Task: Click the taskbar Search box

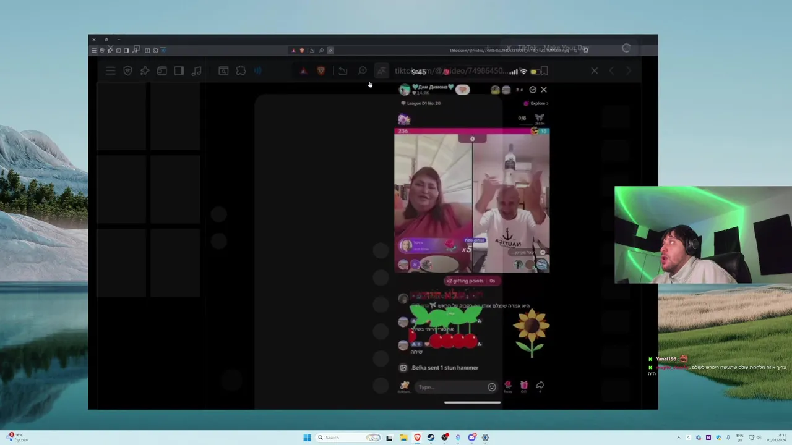Action: click(x=349, y=438)
